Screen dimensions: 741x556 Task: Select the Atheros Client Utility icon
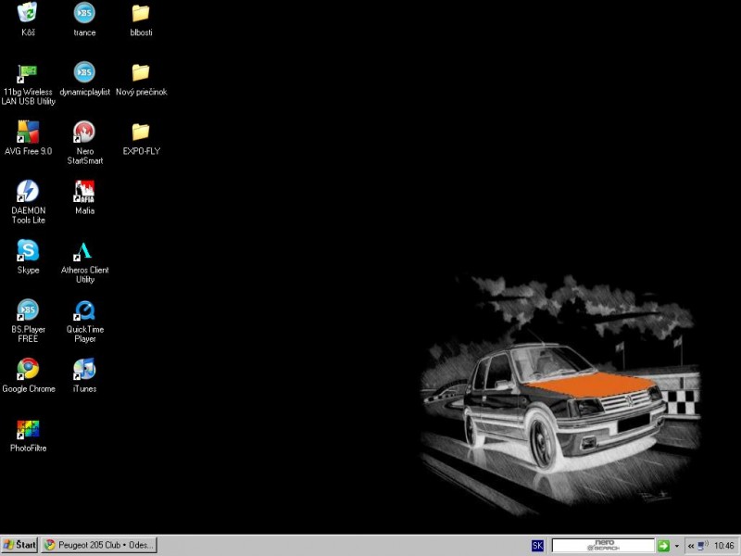[x=84, y=250]
